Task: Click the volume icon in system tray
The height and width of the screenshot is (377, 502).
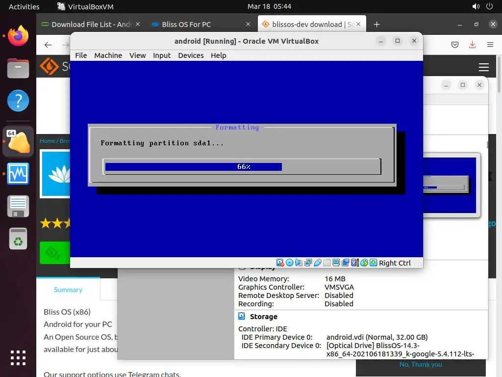Action: pos(476,6)
